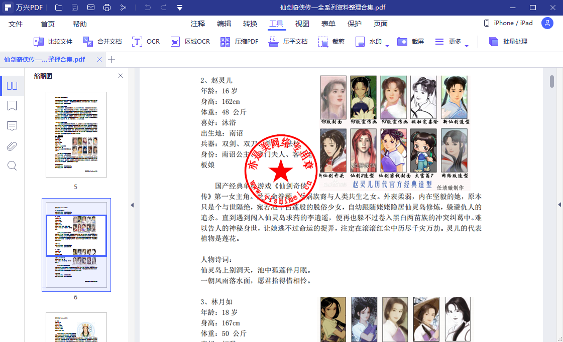Screen dimensions: 563x342
Task: Open the search panel sidebar icon
Action: (12, 165)
